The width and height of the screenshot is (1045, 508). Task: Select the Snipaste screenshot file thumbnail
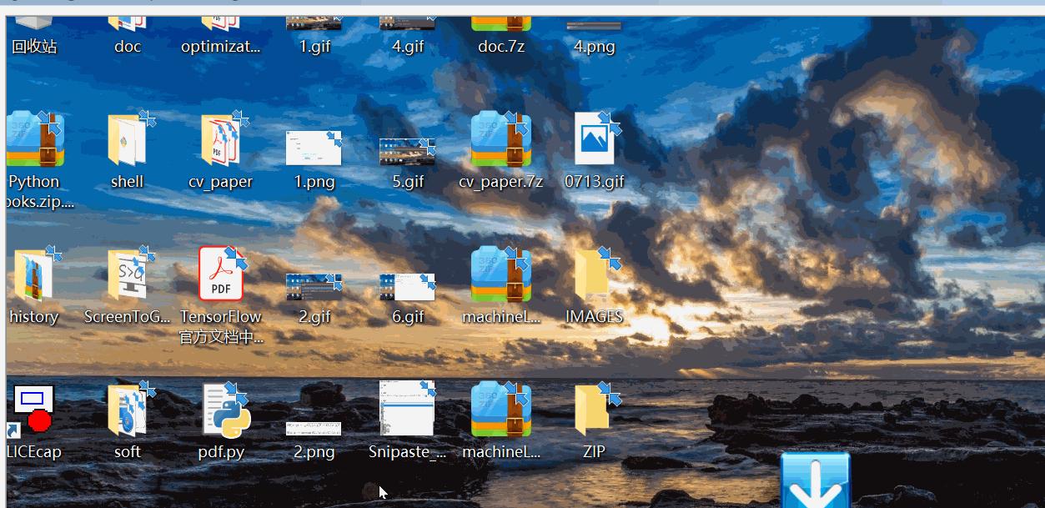pyautogui.click(x=407, y=409)
